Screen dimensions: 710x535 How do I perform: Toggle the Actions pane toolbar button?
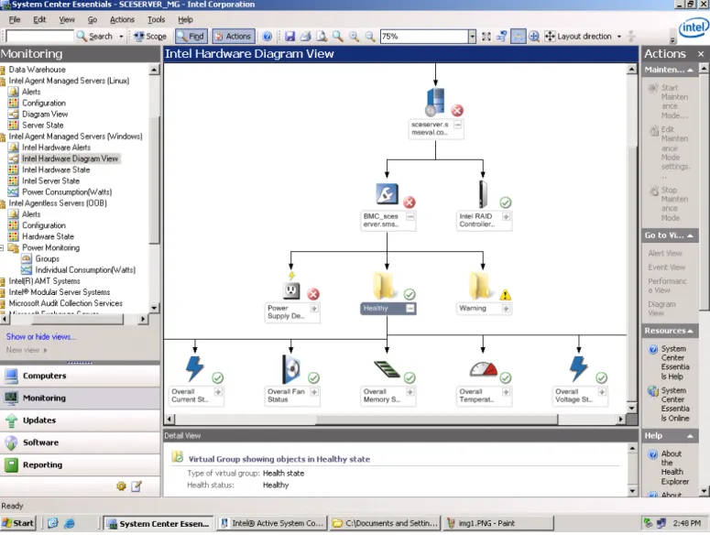(234, 37)
